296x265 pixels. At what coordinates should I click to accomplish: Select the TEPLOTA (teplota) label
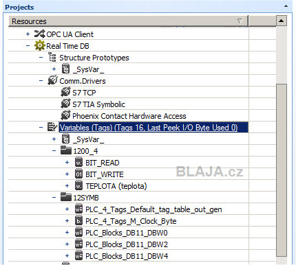116,186
